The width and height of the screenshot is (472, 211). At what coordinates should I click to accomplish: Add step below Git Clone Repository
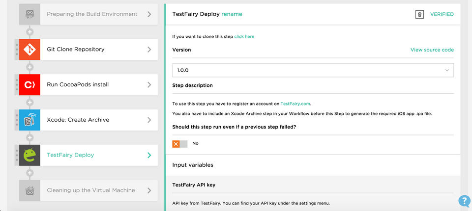pos(29,67)
